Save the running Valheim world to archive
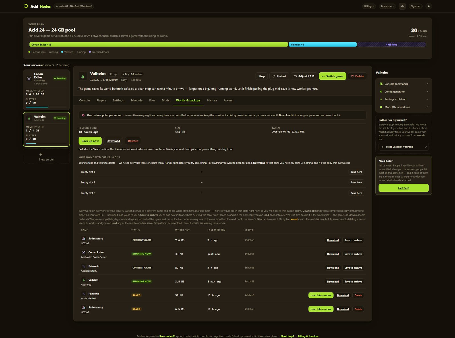 tap(353, 282)
